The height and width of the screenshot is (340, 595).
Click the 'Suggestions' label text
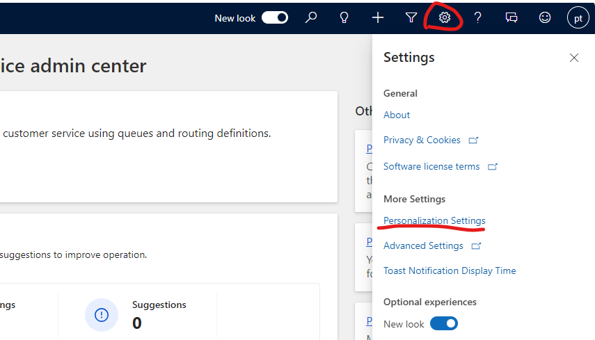(x=159, y=305)
